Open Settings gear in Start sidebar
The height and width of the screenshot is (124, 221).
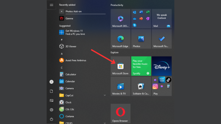click(51, 110)
